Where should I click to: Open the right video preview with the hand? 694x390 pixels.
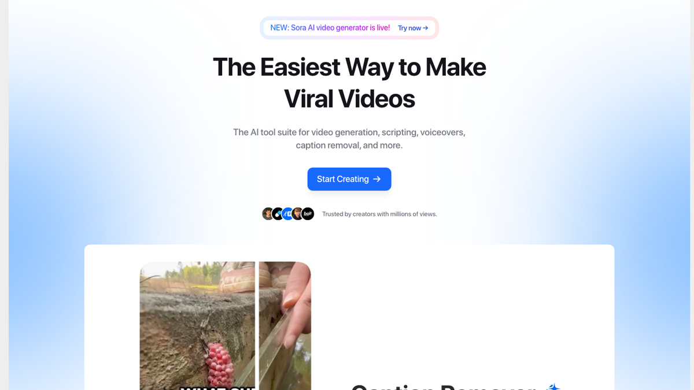(x=285, y=326)
